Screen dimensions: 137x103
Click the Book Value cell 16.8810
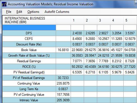63,50
